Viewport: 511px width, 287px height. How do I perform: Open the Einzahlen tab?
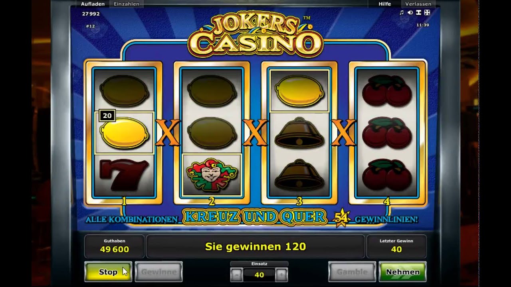coord(127,4)
